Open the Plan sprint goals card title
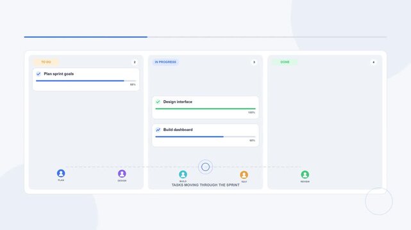 pyautogui.click(x=59, y=74)
